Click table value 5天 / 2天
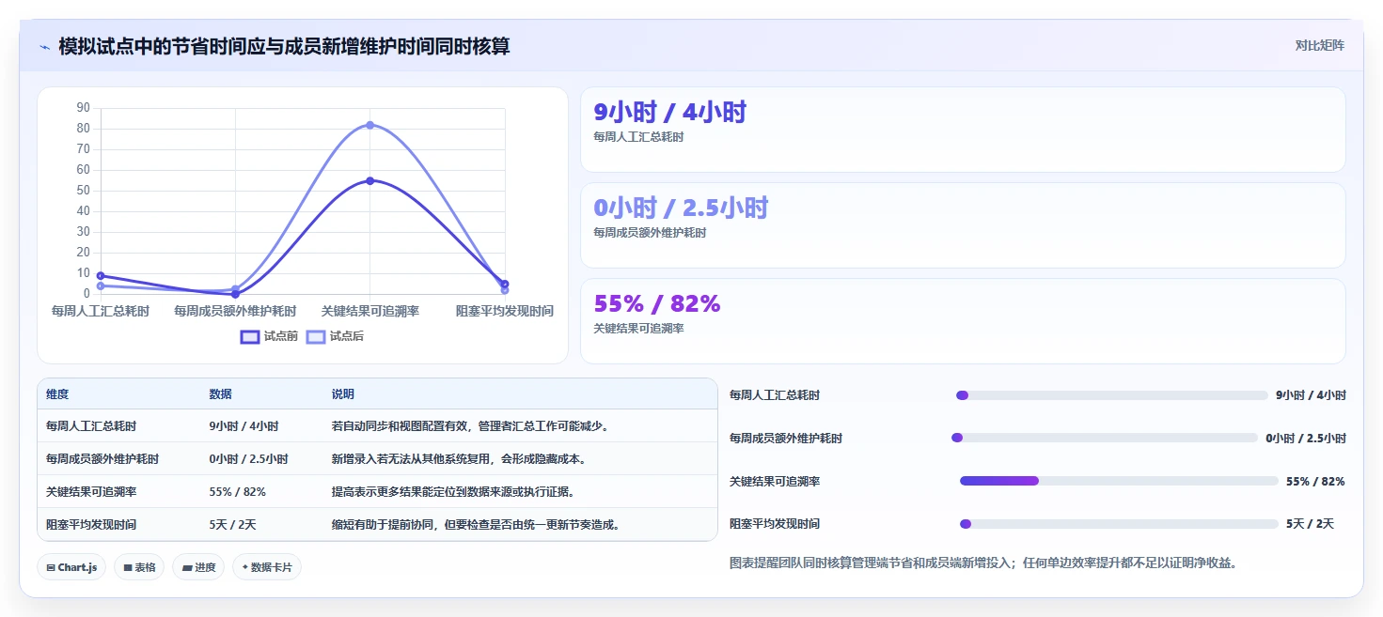This screenshot has height=617, width=1383. click(232, 525)
